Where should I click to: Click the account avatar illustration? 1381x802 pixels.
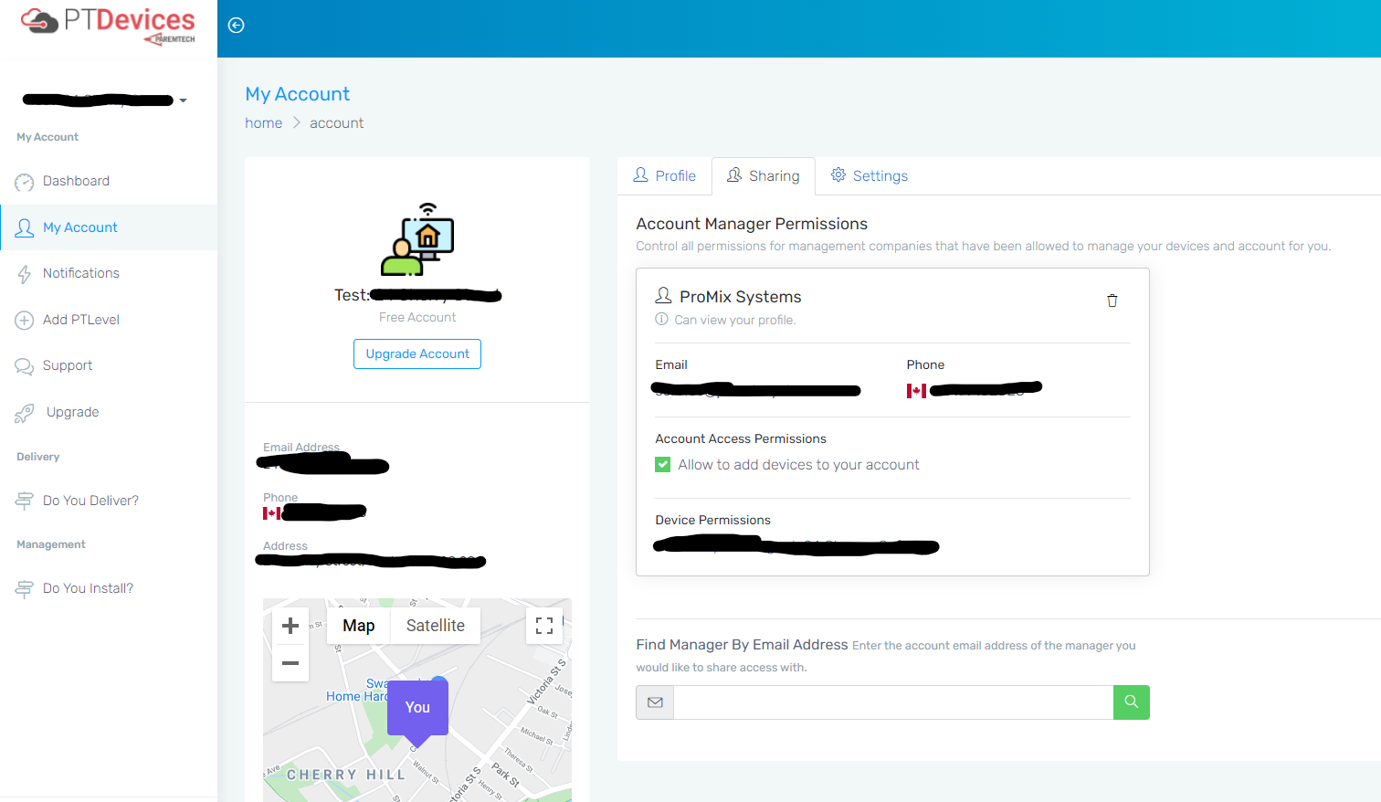coord(417,239)
